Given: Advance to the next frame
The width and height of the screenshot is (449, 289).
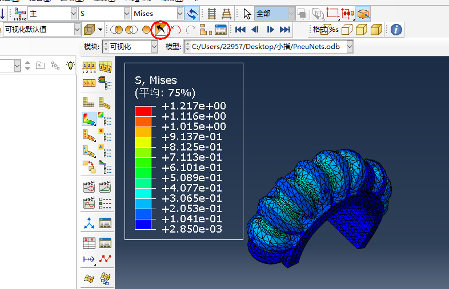Looking at the screenshot, I should tap(270, 29).
